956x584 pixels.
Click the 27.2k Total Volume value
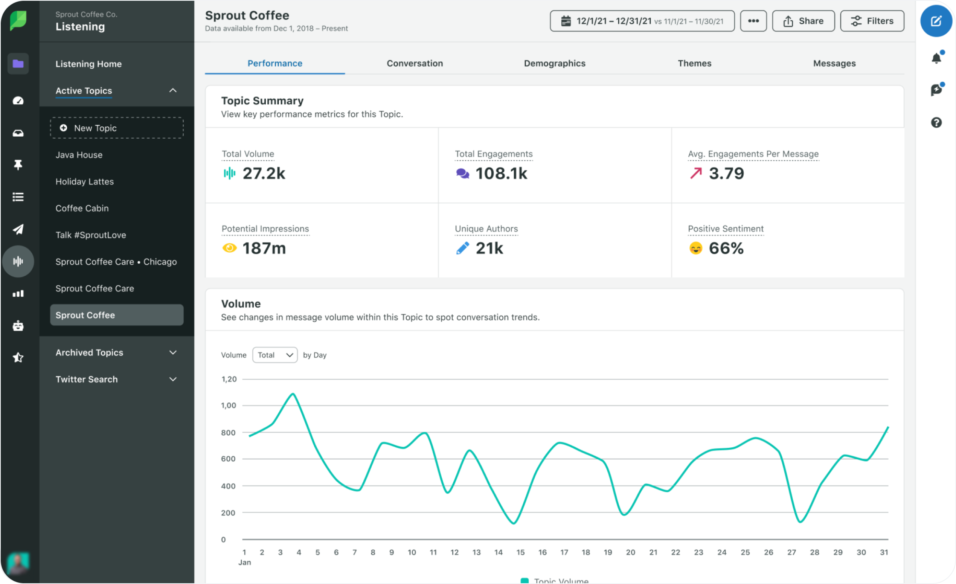[x=264, y=173]
